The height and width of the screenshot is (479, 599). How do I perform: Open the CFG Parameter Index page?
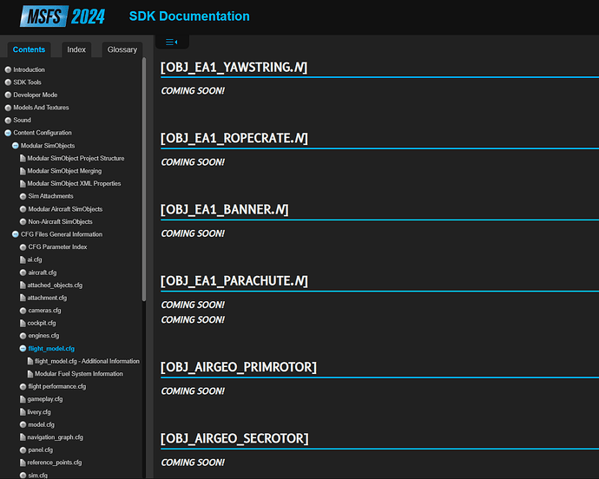click(57, 247)
